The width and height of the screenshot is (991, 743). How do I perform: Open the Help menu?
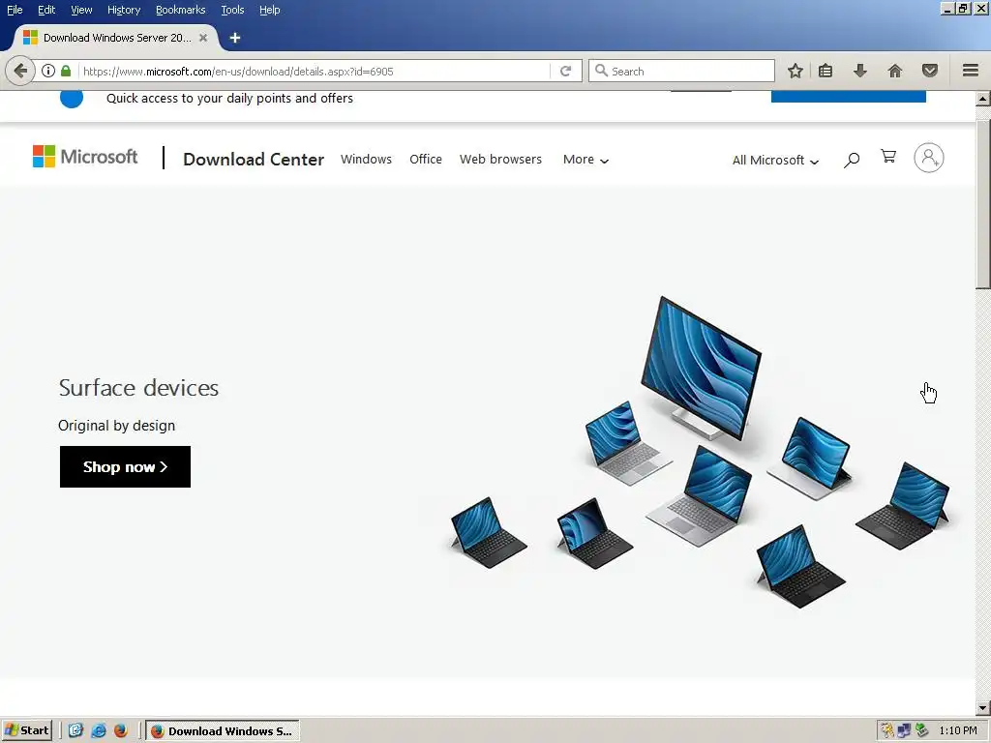point(270,10)
